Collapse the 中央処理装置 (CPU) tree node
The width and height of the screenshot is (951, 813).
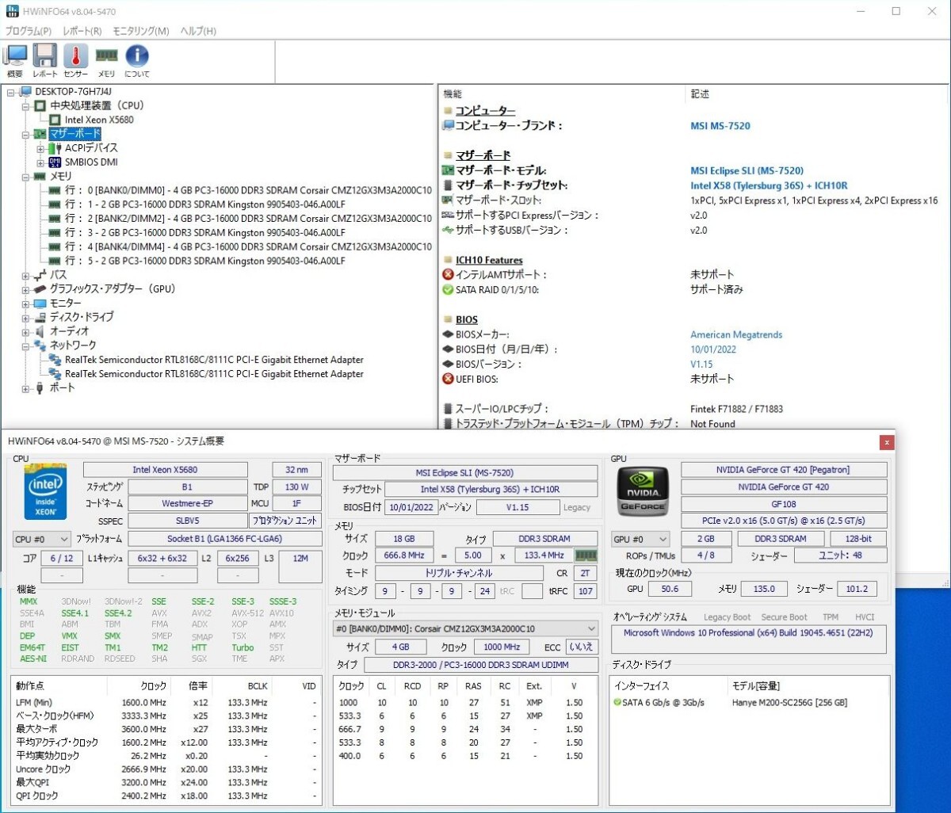tap(26, 105)
